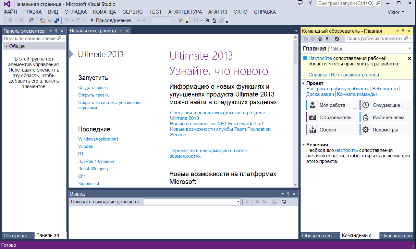Screen dimensions: 416x249
Task: Close the Вывод panel
Action: pyautogui.click(x=294, y=194)
